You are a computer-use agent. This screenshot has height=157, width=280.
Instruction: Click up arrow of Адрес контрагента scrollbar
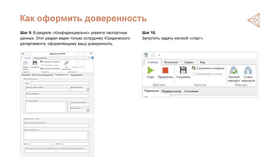(88, 133)
